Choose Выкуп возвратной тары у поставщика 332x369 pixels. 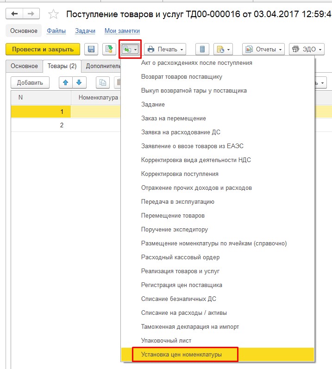pos(218,91)
